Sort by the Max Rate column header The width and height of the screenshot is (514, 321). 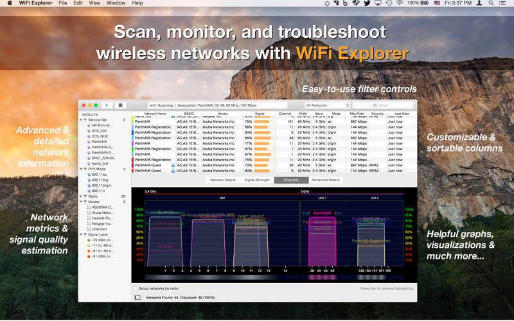pos(358,114)
